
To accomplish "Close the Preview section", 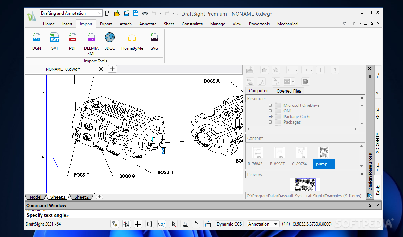I will click(x=362, y=174).
